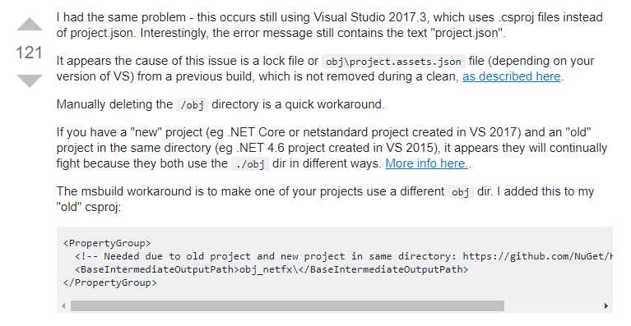Click the opening <PropertyGroup> code line

(107, 243)
